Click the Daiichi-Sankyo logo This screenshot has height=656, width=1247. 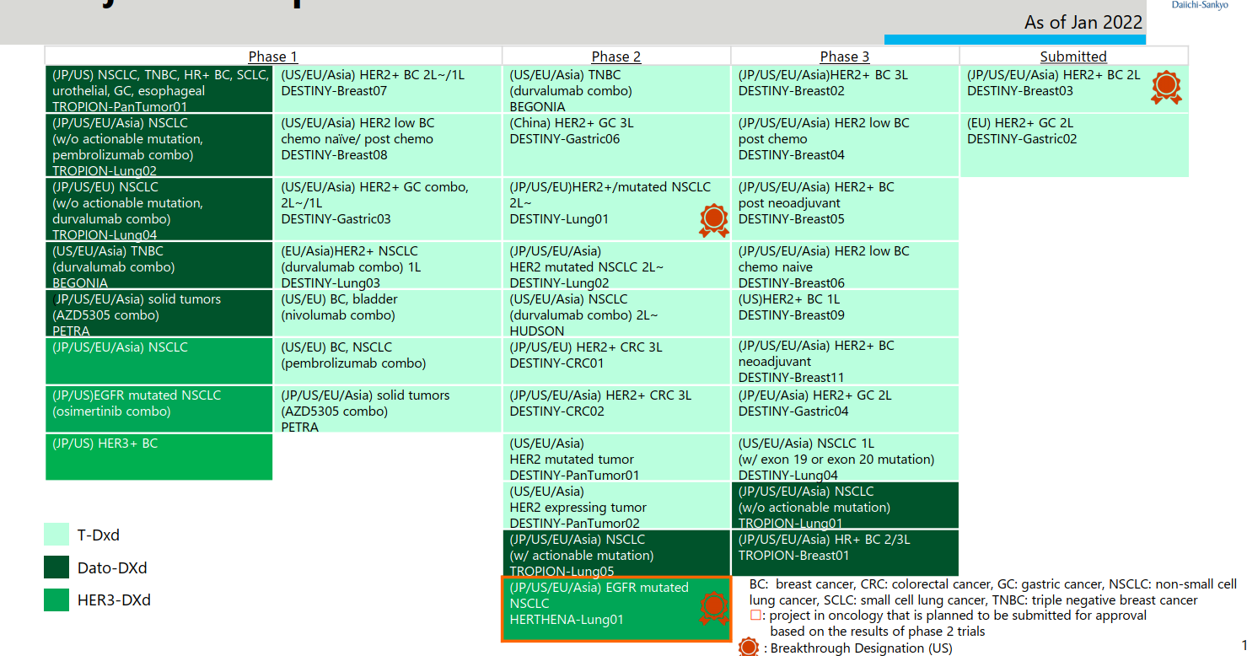[1200, 5]
